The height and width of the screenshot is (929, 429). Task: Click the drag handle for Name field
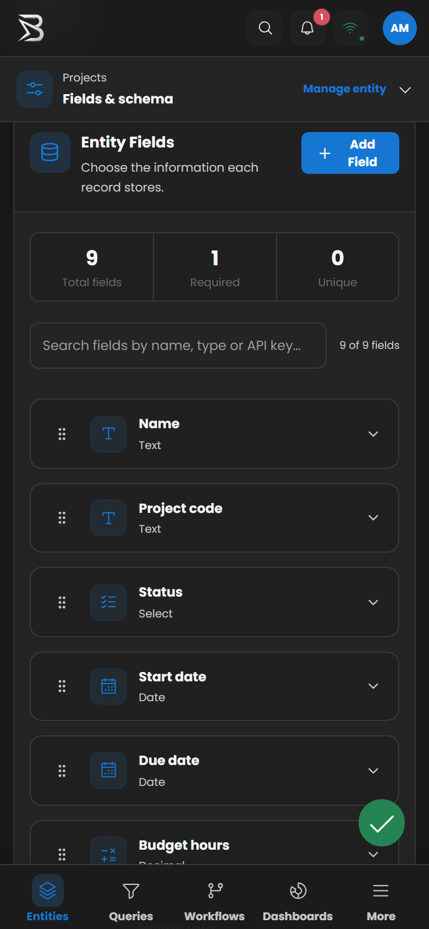[x=62, y=434]
